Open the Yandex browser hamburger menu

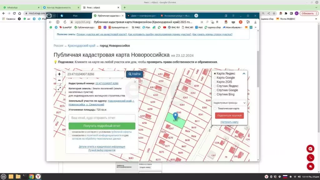tap(233, 16)
